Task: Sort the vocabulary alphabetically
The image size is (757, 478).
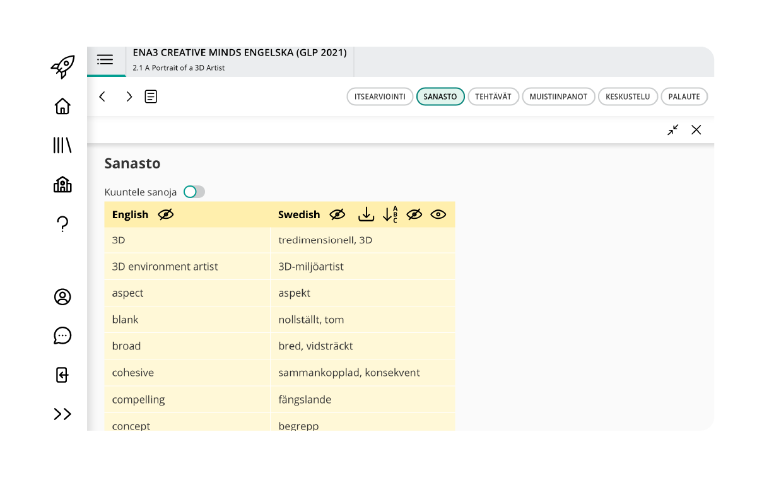Action: point(390,214)
